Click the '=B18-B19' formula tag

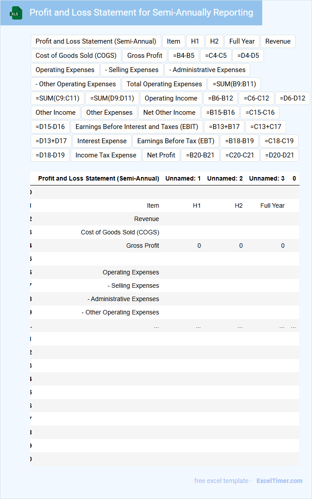coord(240,141)
